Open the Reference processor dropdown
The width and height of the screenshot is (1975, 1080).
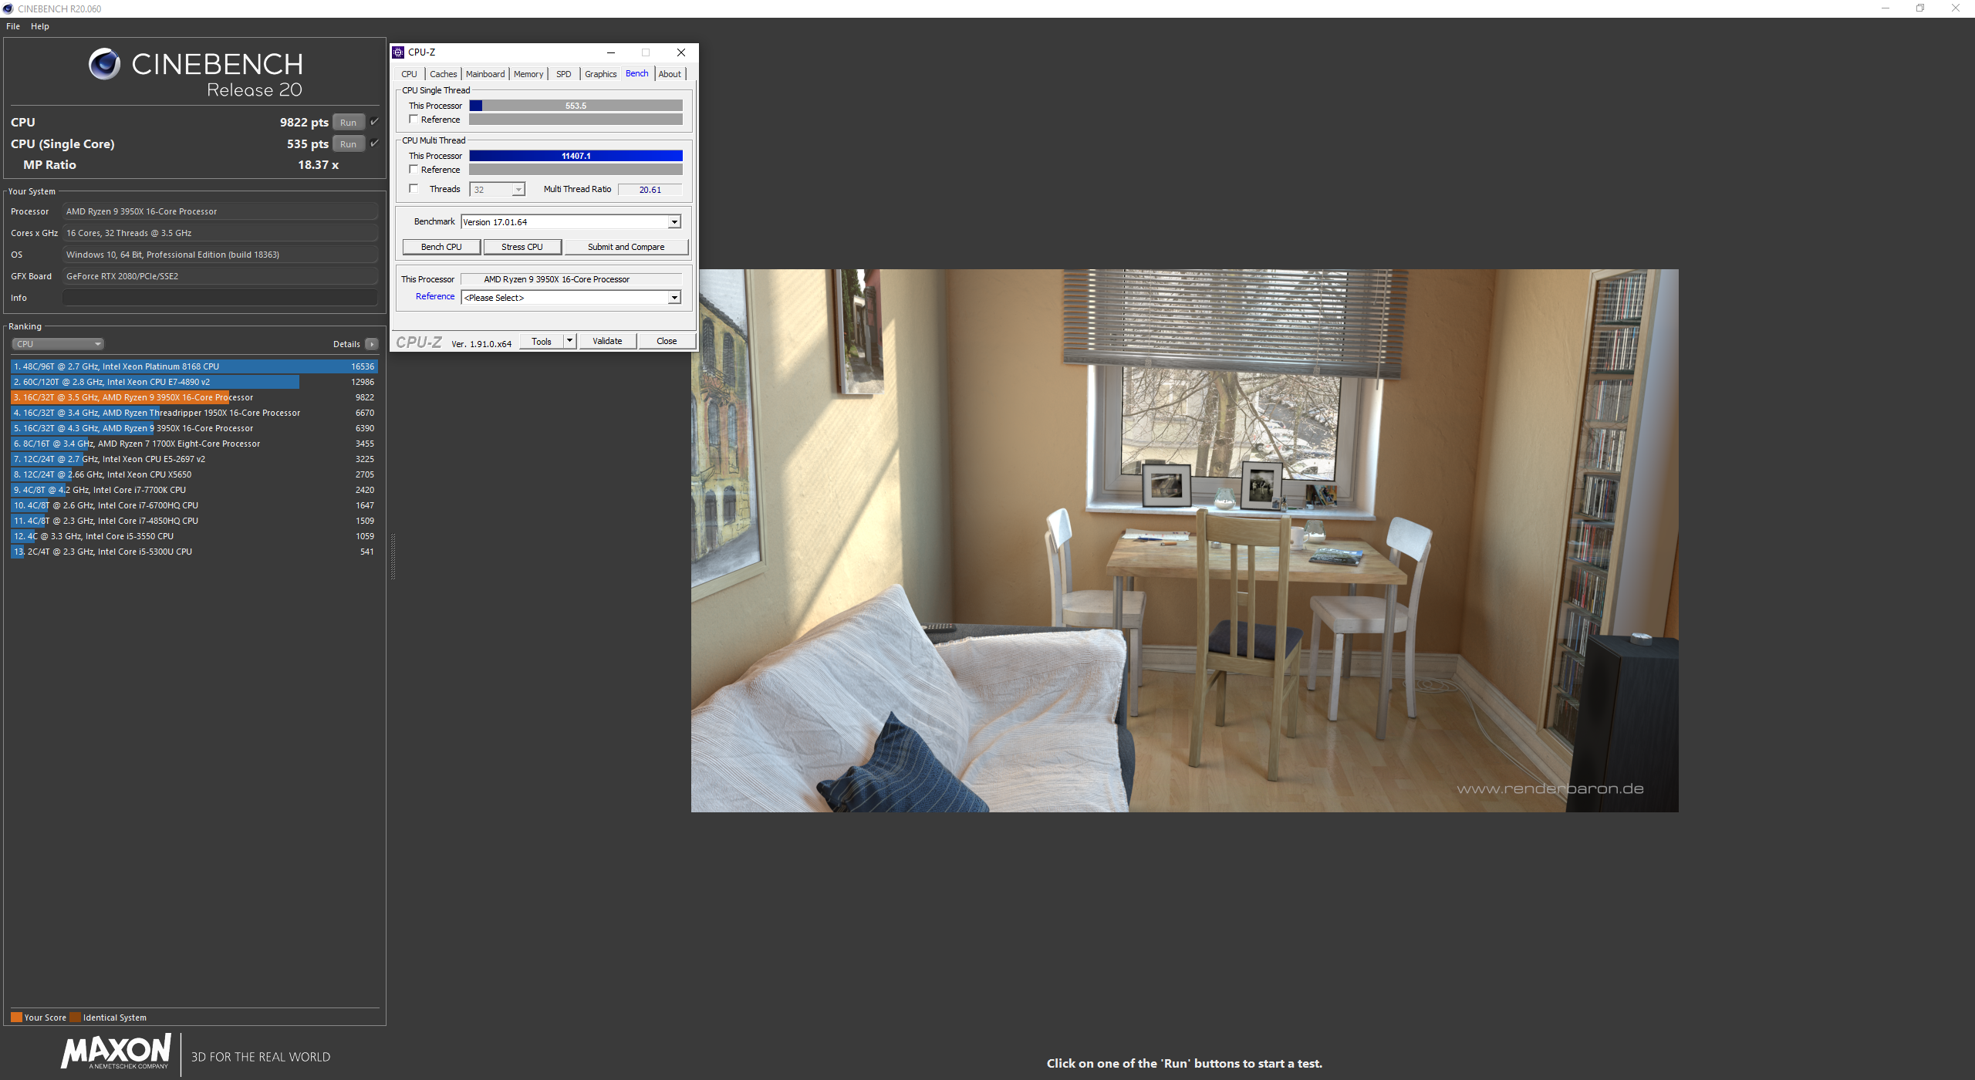(x=571, y=298)
